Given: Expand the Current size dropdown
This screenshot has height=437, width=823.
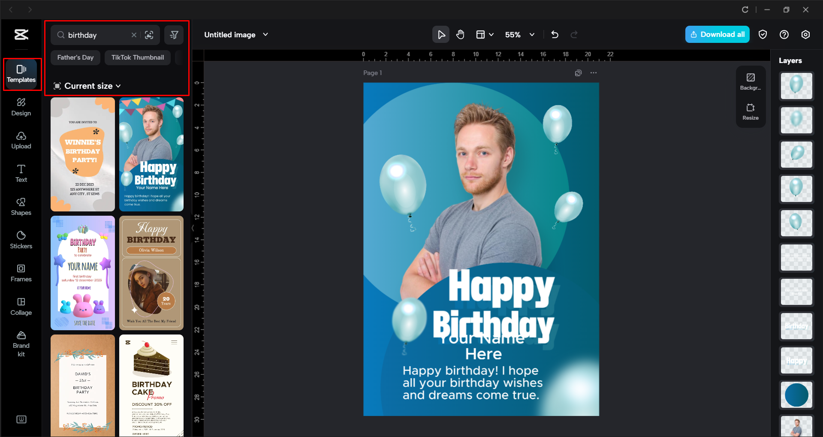Looking at the screenshot, I should 87,86.
